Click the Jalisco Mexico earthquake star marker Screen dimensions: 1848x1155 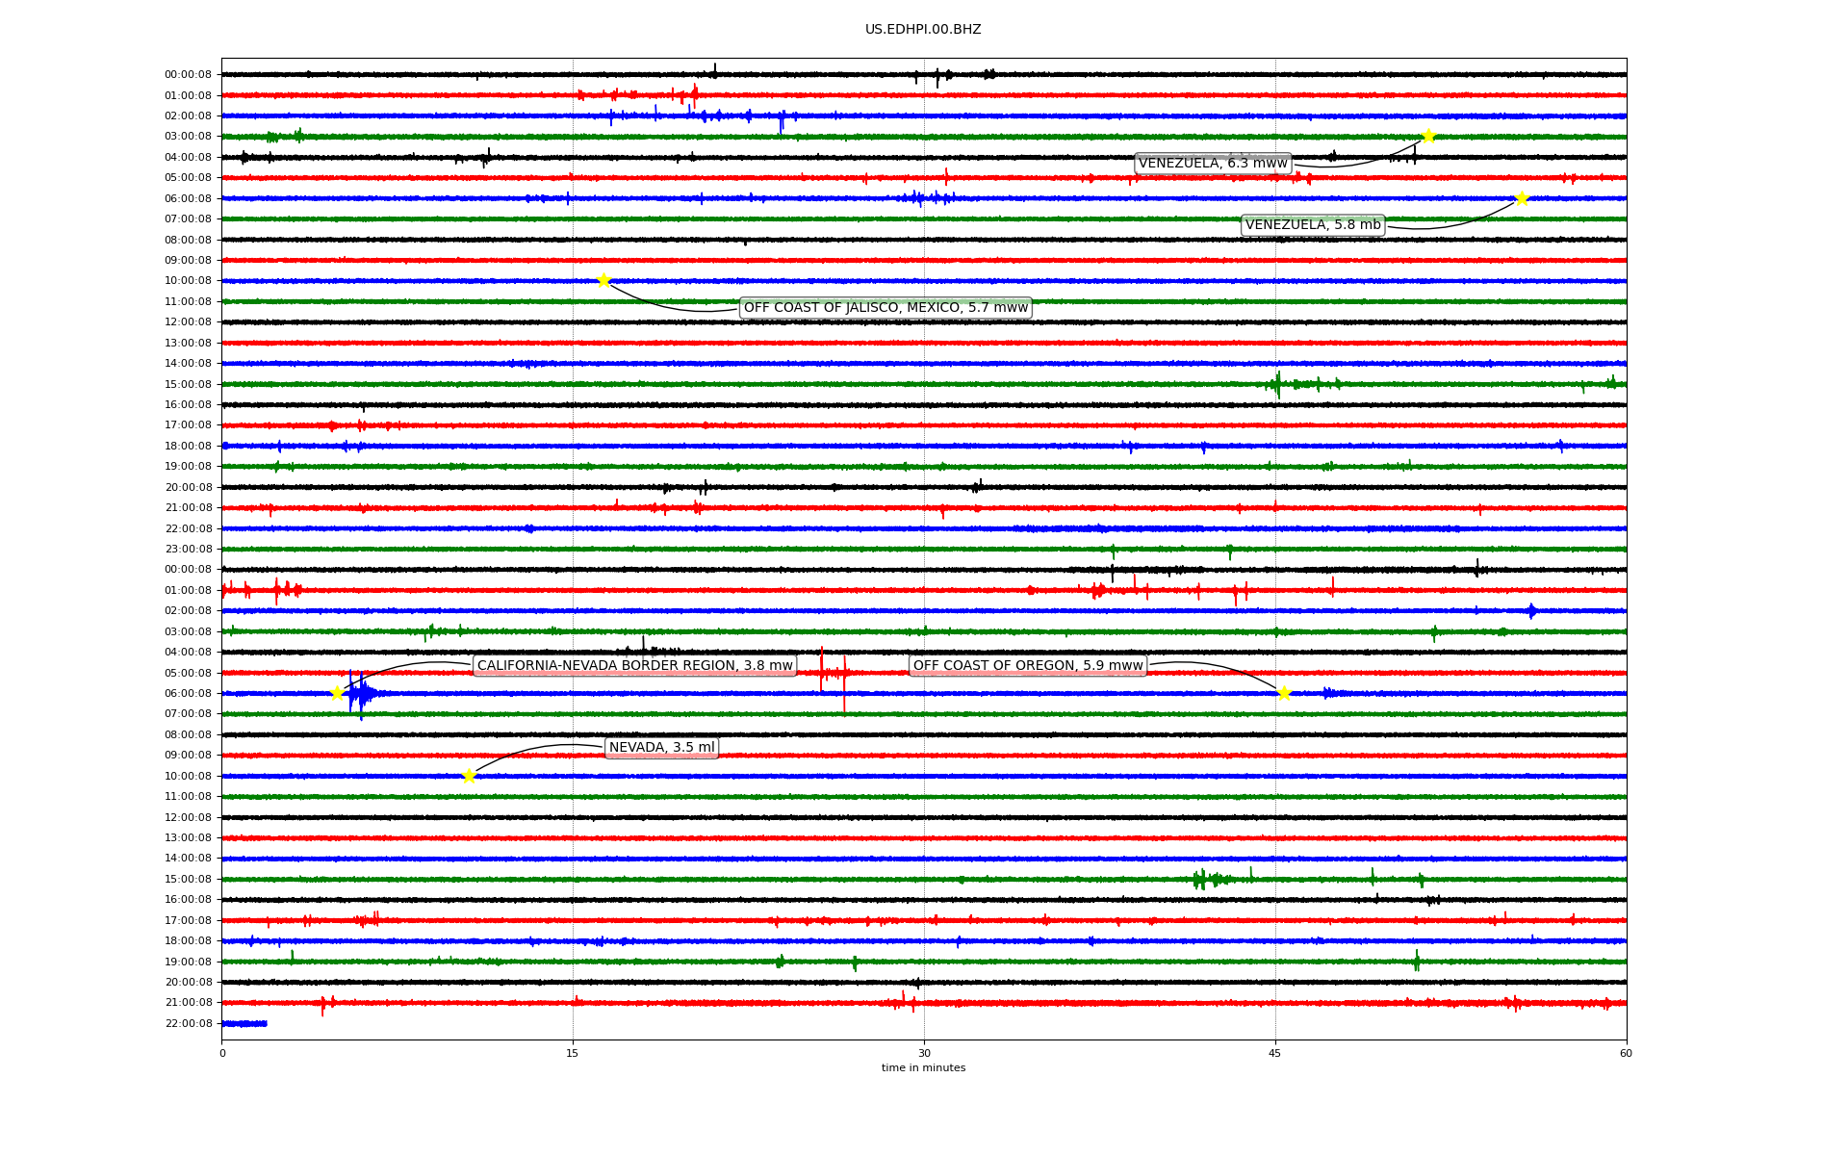(x=603, y=281)
